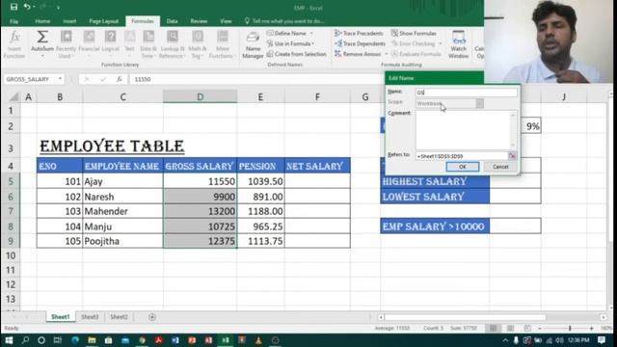The height and width of the screenshot is (347, 617).
Task: Click the AutoSum sigma icon
Action: [x=42, y=38]
